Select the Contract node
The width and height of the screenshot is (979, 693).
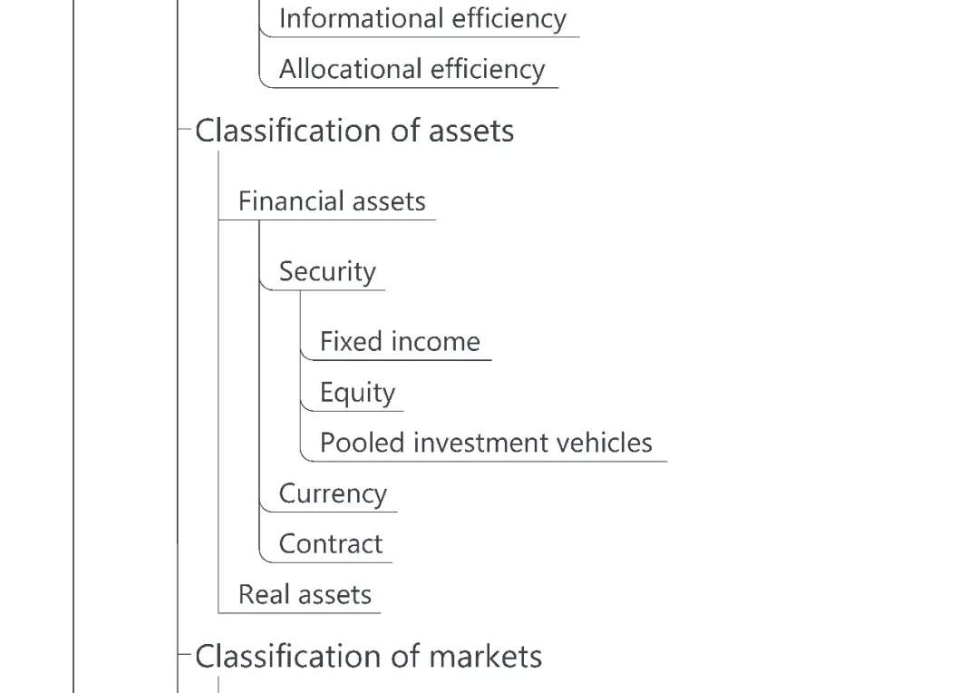click(x=331, y=544)
